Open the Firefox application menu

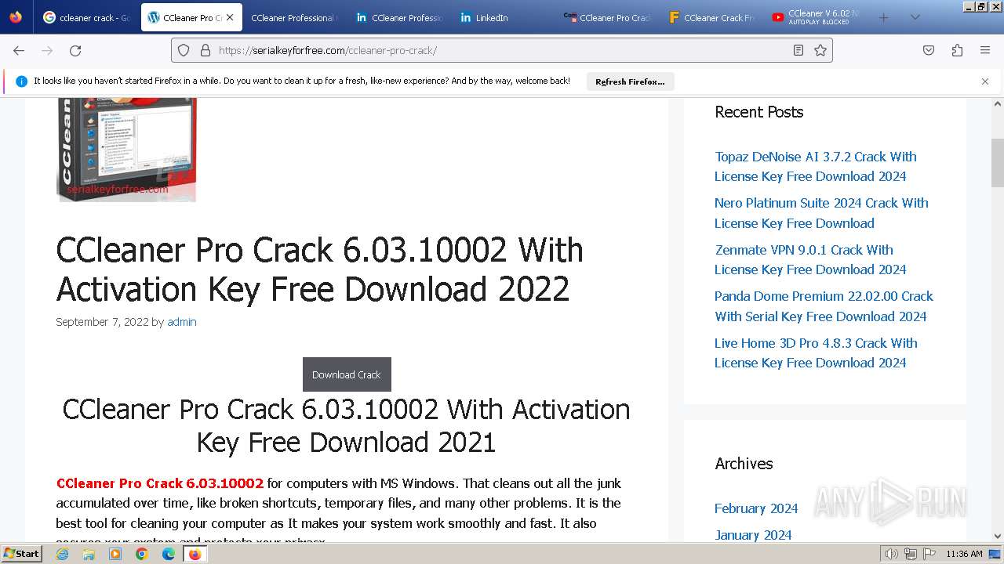tap(985, 50)
